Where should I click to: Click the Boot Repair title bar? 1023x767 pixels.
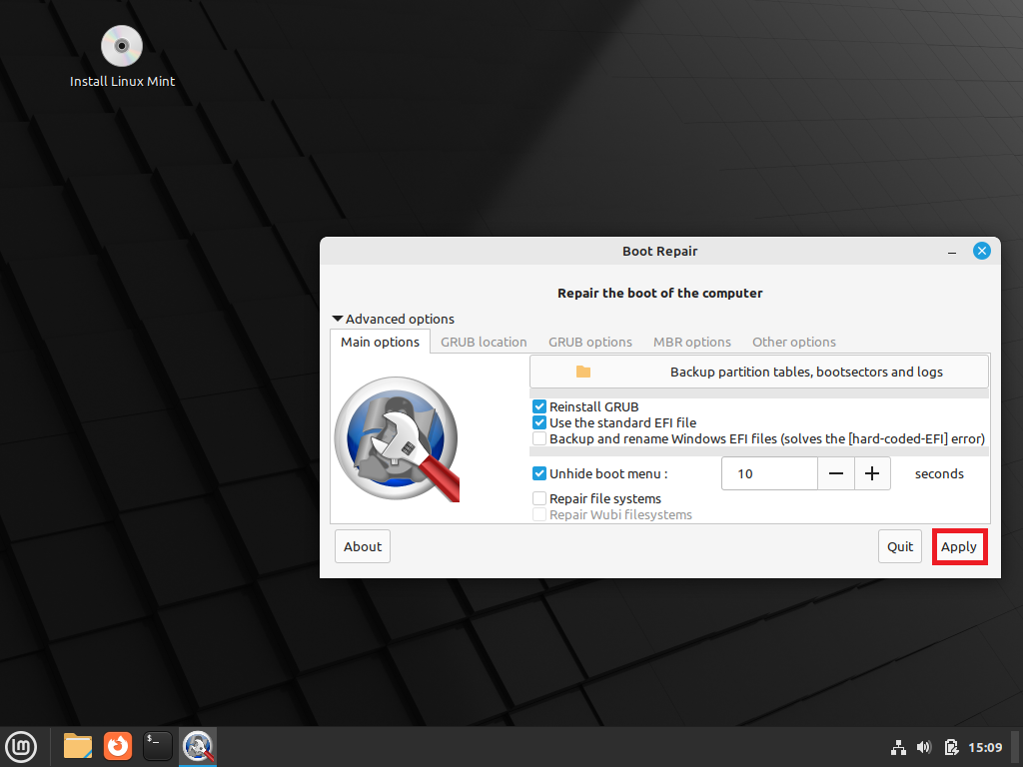coord(659,251)
